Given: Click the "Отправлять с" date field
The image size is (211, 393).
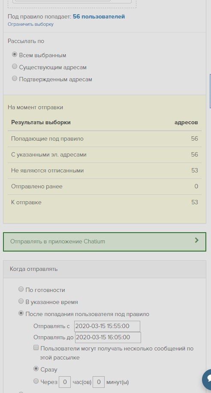Looking at the screenshot, I should [107, 326].
